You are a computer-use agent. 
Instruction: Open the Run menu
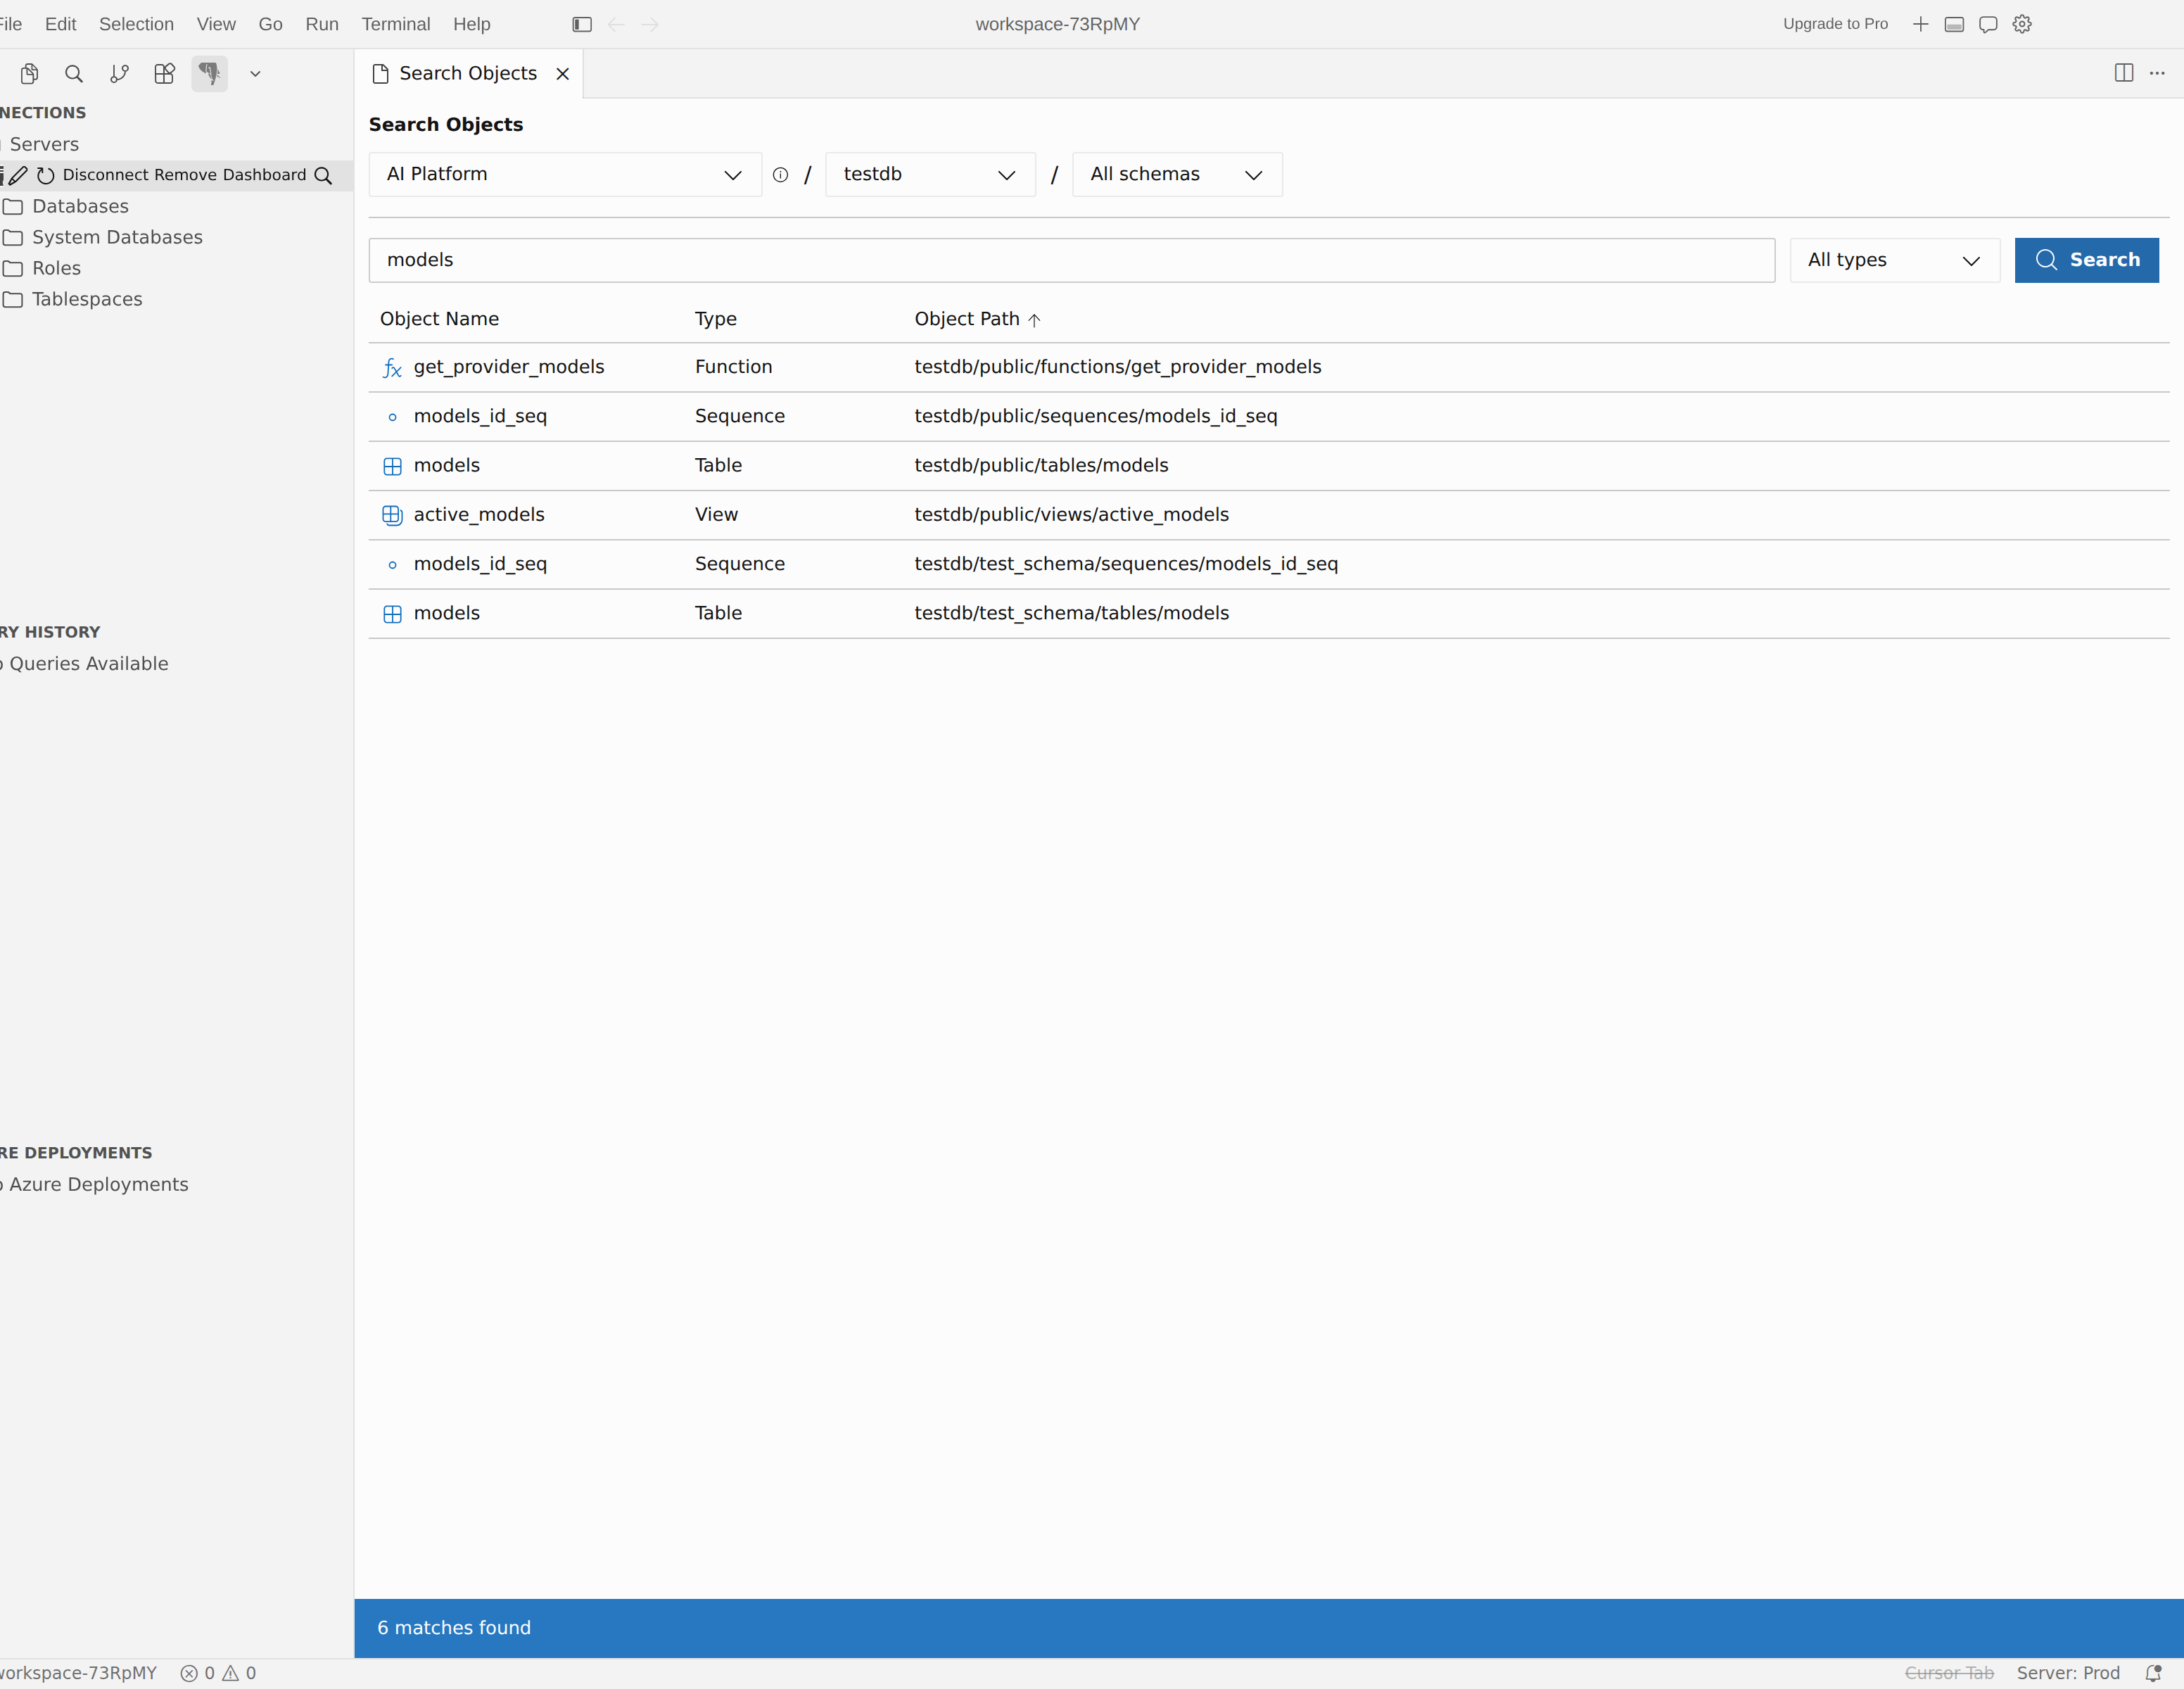[322, 24]
